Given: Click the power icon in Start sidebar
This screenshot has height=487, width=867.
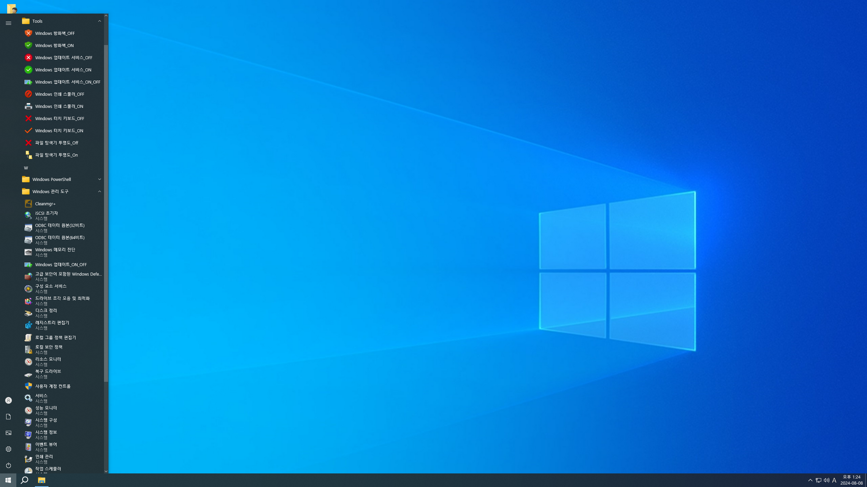Looking at the screenshot, I should click(x=8, y=465).
